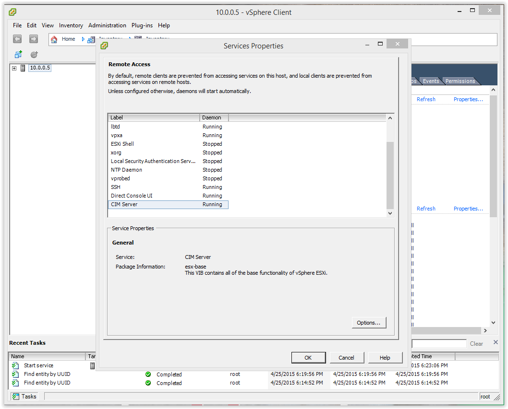Click the Name column header in Recent Tasks
The width and height of the screenshot is (508, 409).
click(47, 356)
